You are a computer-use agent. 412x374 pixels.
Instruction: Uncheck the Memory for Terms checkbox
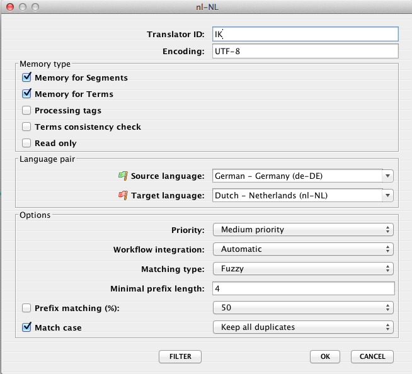26,94
